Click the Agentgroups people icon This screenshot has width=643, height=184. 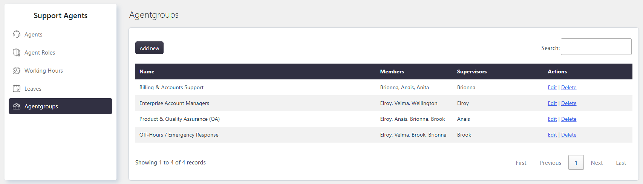click(17, 106)
